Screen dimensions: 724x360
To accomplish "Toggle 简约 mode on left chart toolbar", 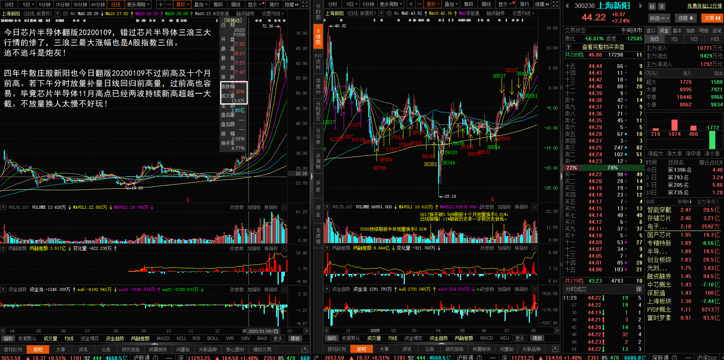I will coord(274,5).
